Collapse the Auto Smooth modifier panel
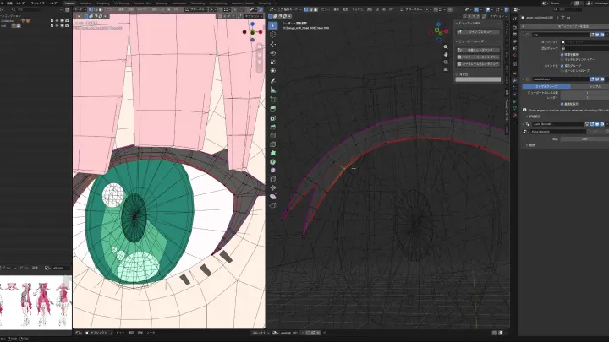This screenshot has width=609, height=342. tap(524, 124)
